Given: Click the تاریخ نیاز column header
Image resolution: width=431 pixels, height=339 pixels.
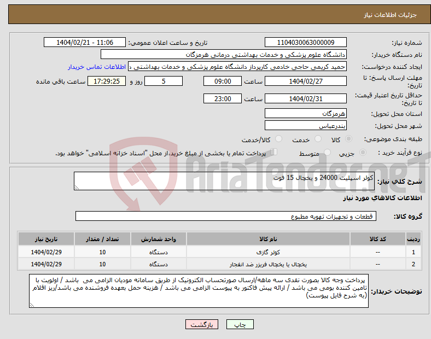Looking at the screenshot, I should (46, 239).
